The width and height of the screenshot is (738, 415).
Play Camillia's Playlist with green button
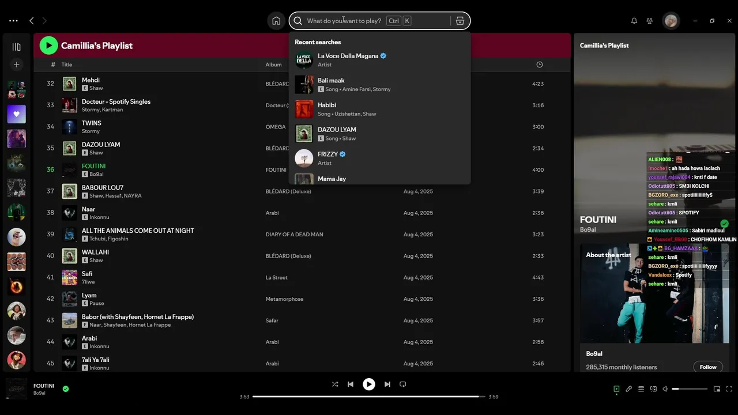tap(48, 46)
